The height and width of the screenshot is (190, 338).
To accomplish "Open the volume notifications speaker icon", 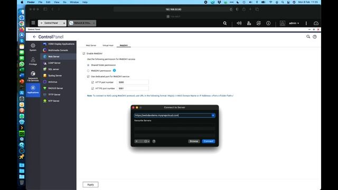I will [239, 23].
